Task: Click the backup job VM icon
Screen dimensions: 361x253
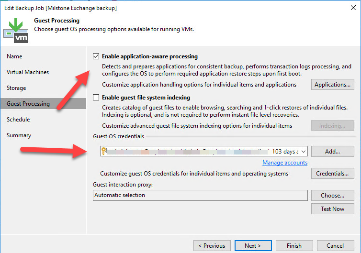Action: [x=16, y=31]
